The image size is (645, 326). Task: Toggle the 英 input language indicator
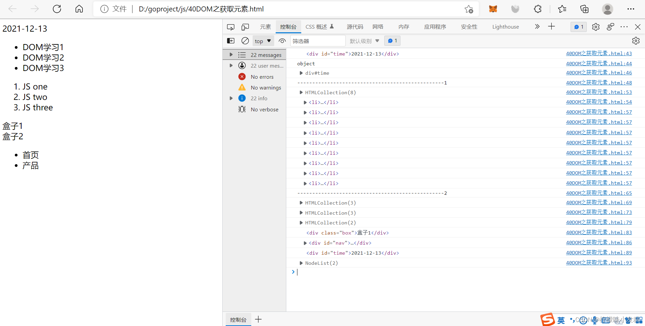click(561, 320)
